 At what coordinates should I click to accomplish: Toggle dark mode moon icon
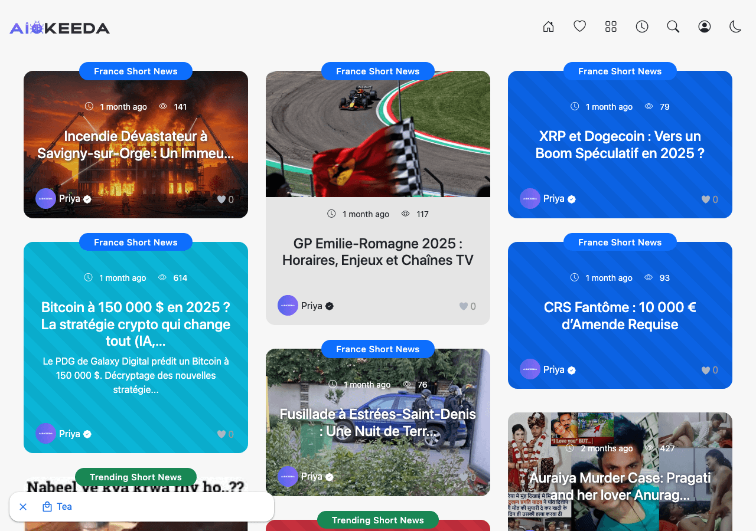point(735,27)
